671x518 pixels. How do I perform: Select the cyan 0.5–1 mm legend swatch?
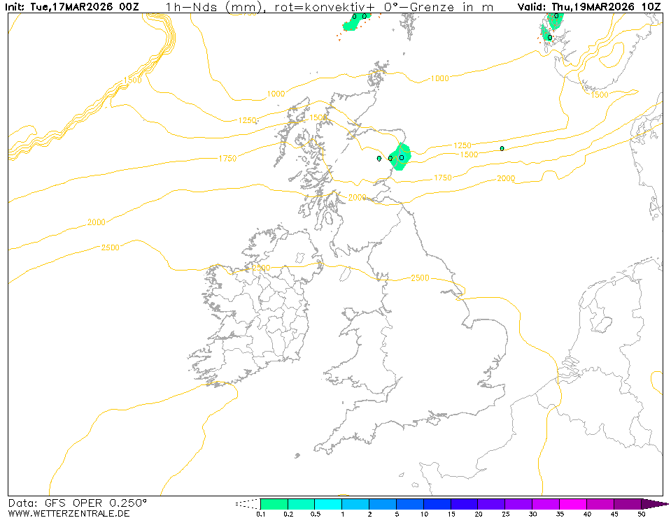328,503
